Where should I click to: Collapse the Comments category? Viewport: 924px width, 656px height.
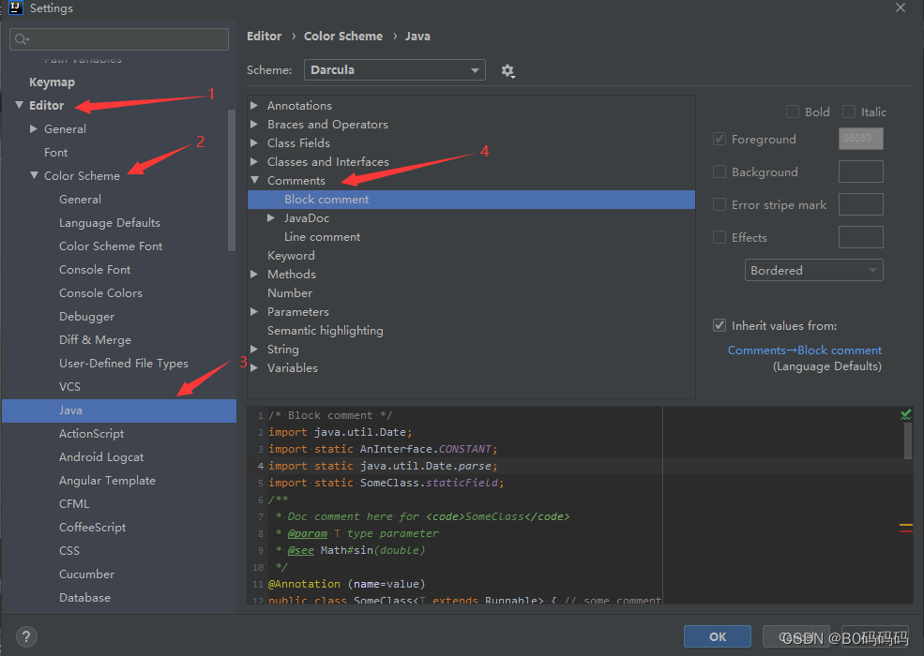click(x=254, y=180)
